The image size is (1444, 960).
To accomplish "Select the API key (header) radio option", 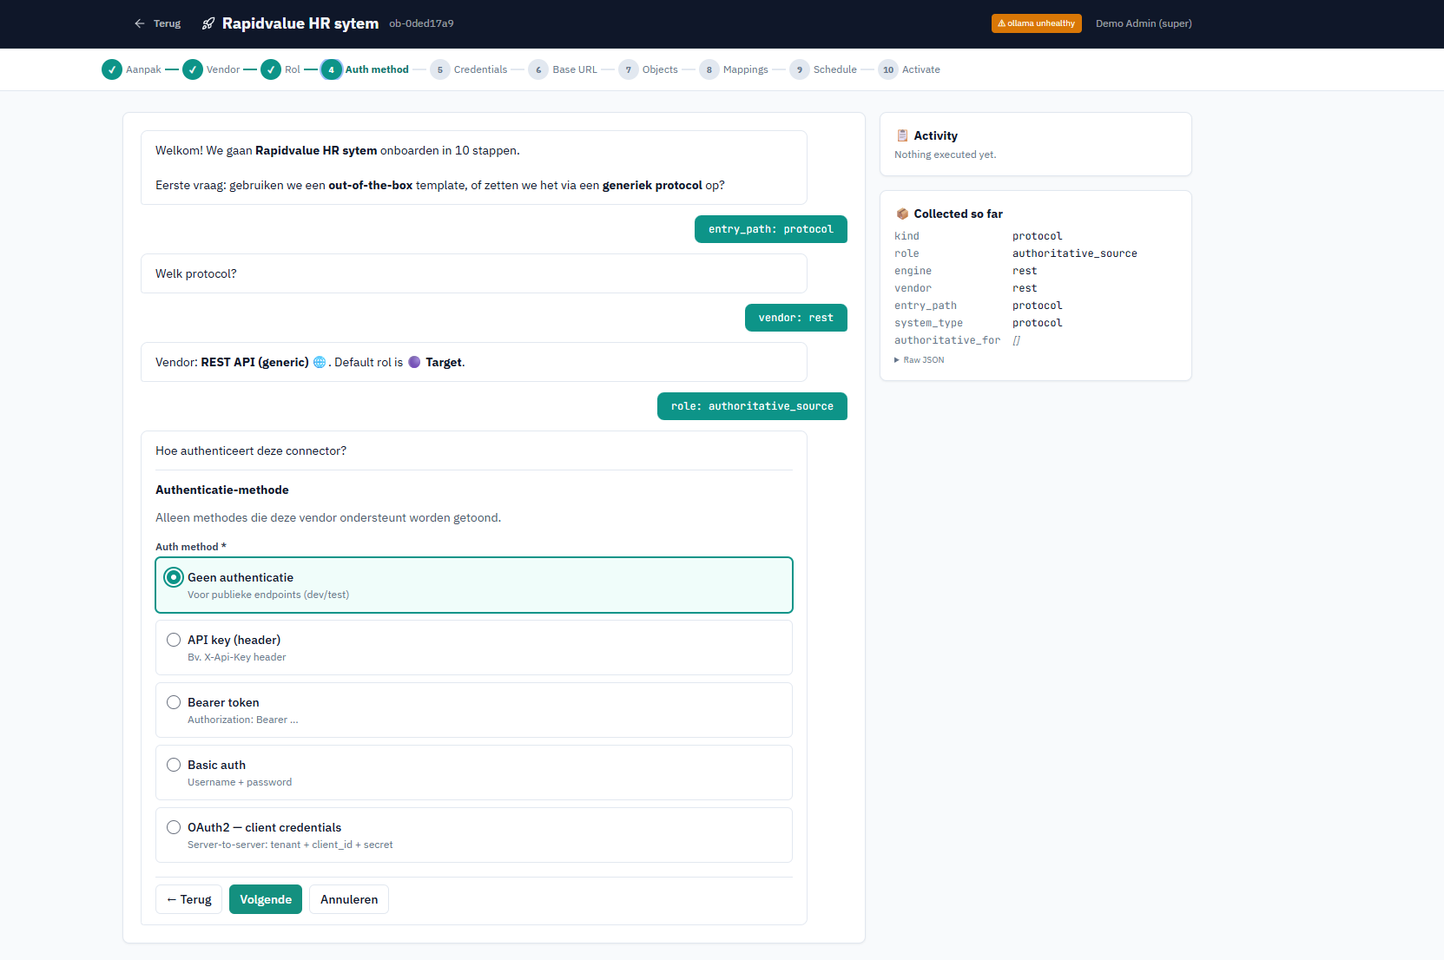I will pyautogui.click(x=174, y=640).
